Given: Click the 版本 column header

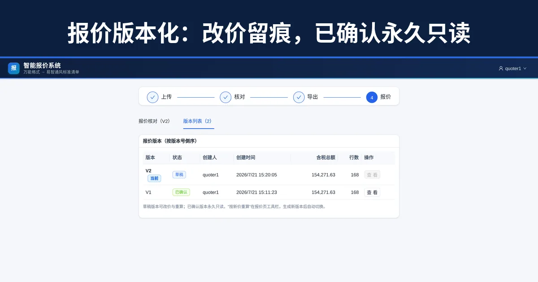Looking at the screenshot, I should 150,157.
